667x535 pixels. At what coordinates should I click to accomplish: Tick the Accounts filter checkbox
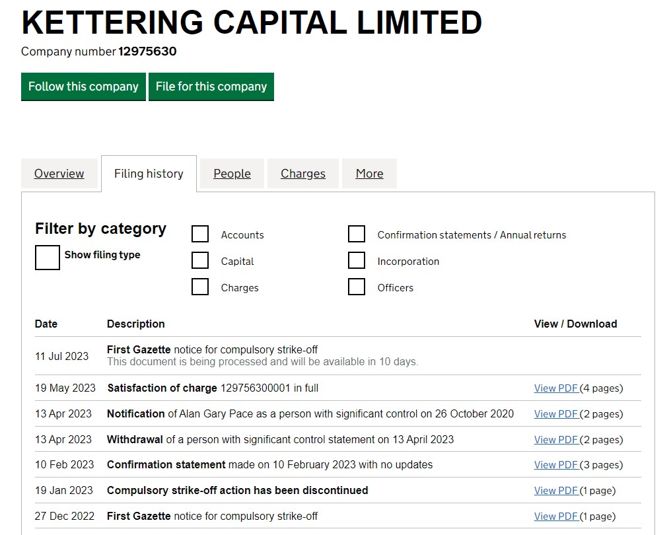pyautogui.click(x=200, y=234)
